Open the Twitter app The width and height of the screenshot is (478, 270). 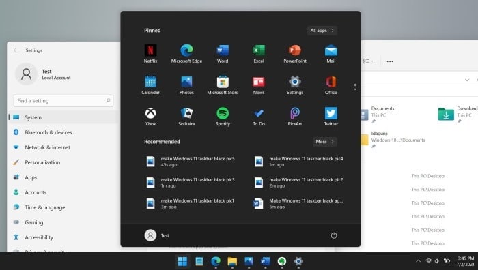point(331,117)
